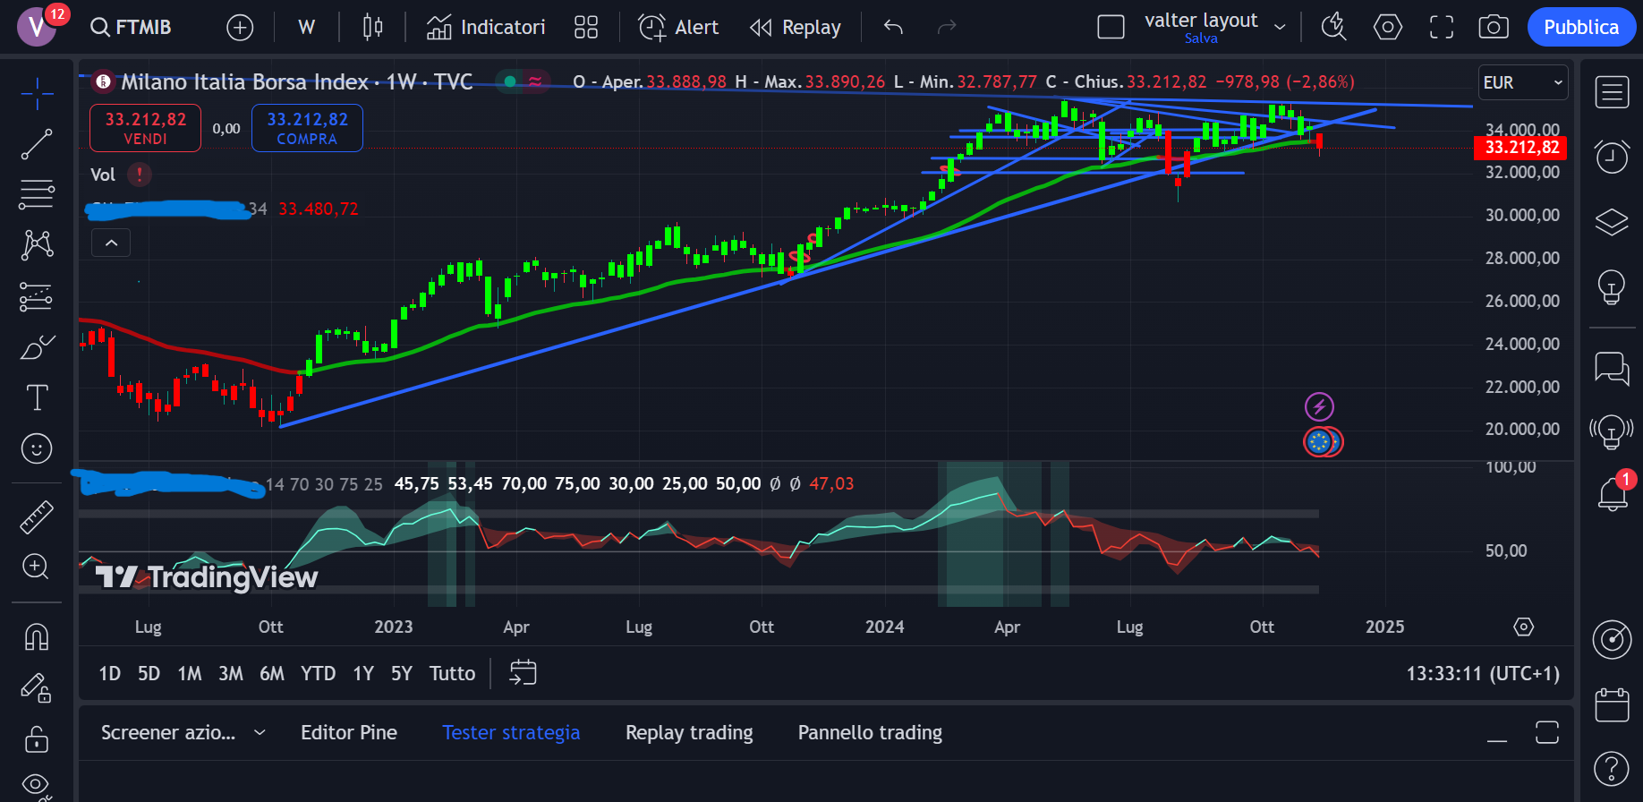1643x802 pixels.
Task: Click the Pubblica button
Action: point(1581,28)
